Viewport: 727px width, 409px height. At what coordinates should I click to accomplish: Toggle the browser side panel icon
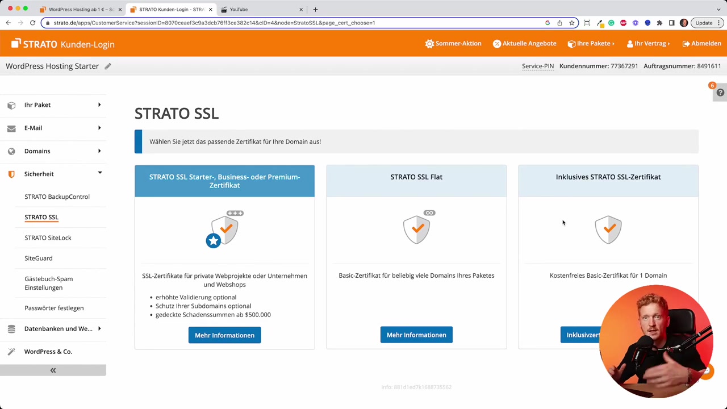click(671, 23)
